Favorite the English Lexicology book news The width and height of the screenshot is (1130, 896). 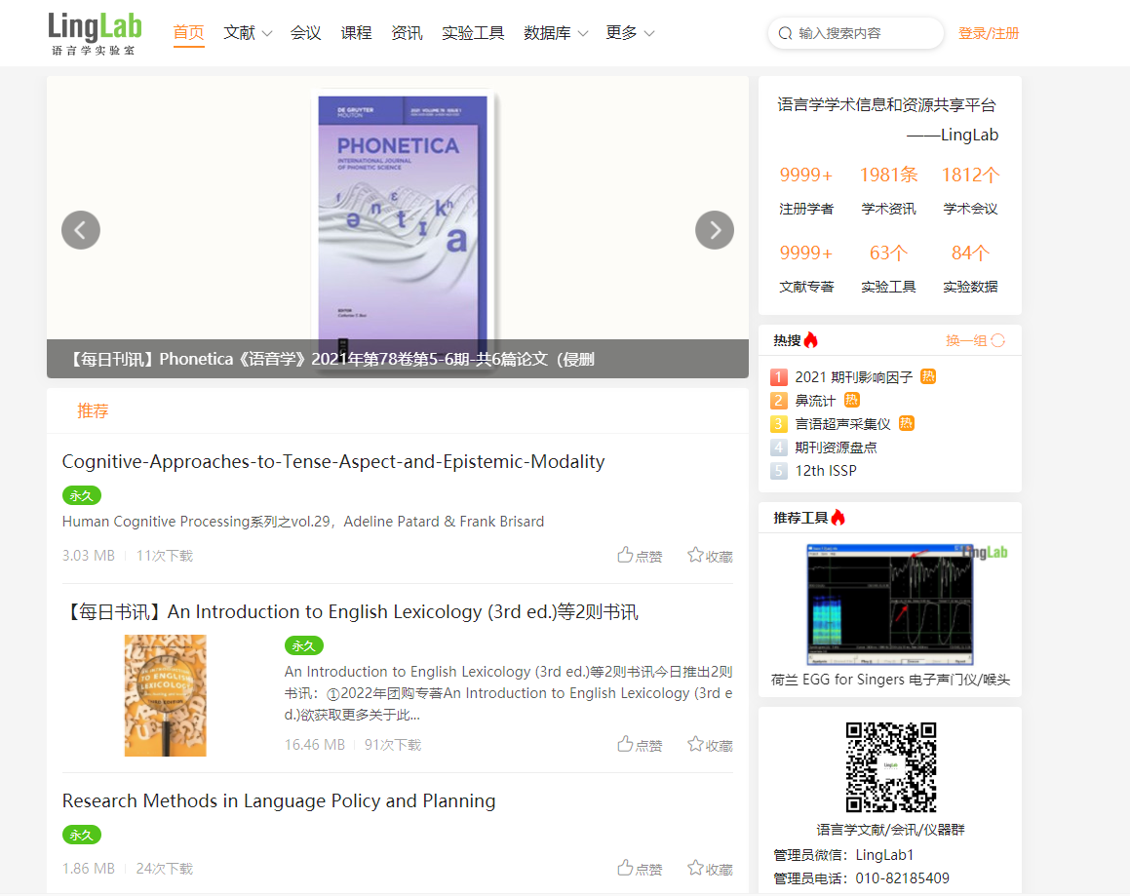(710, 745)
